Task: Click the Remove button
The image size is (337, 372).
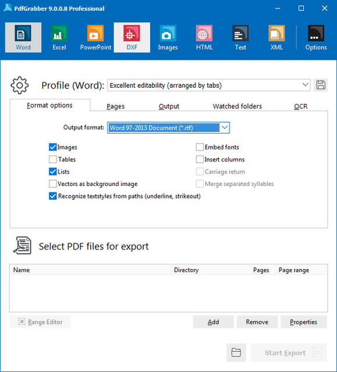Action: click(257, 322)
